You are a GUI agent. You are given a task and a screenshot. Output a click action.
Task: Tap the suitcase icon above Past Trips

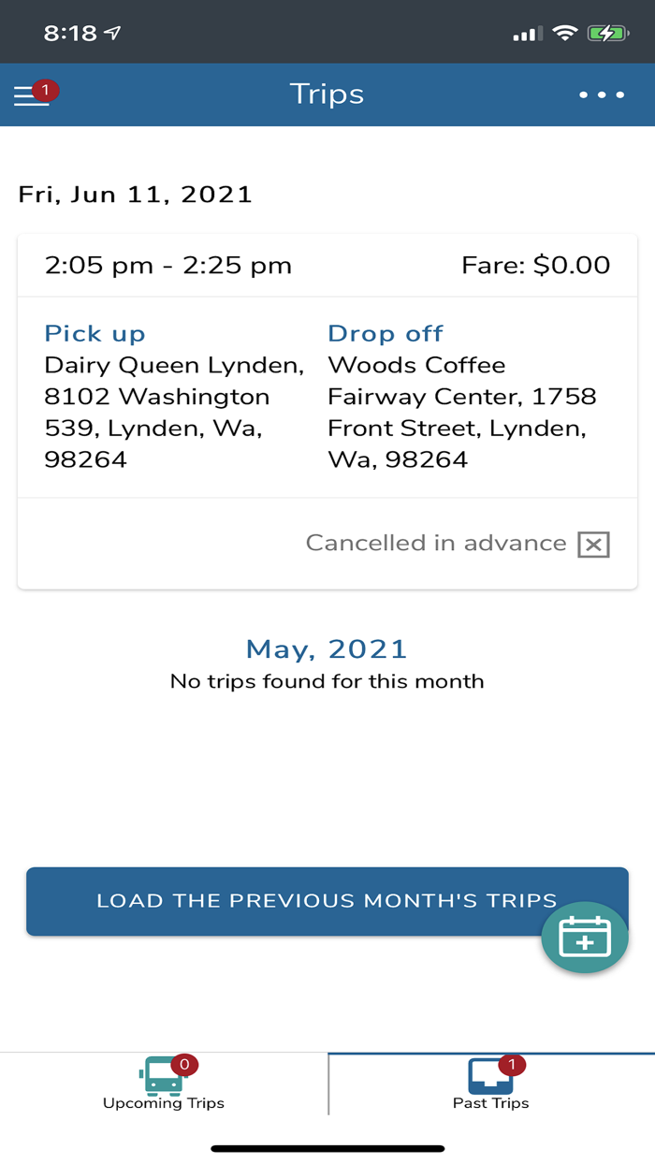[490, 1076]
